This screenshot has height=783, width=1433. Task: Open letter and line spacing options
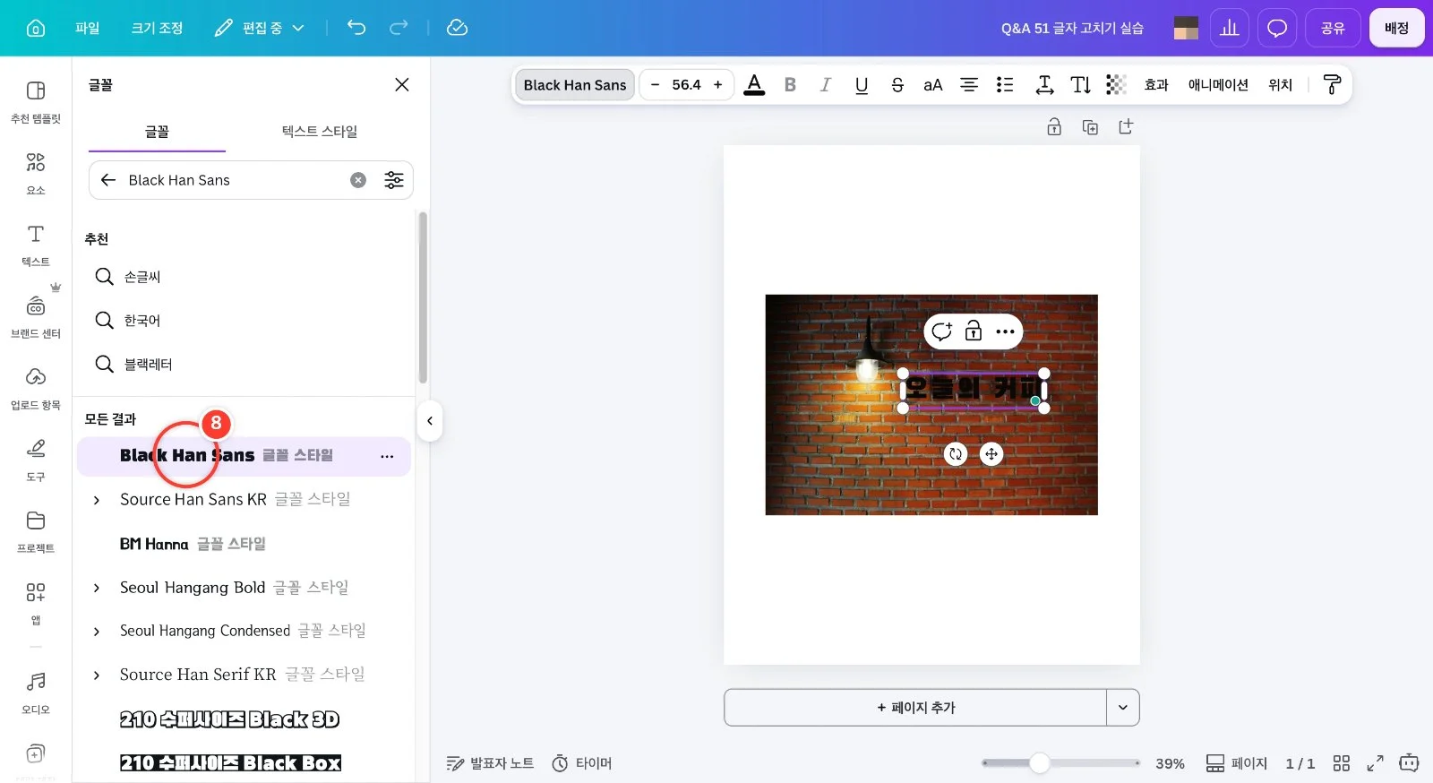click(x=1044, y=85)
